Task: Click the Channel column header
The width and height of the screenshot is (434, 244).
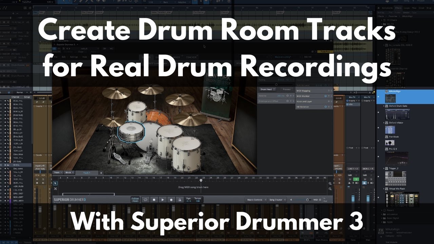Action: [x=15, y=97]
